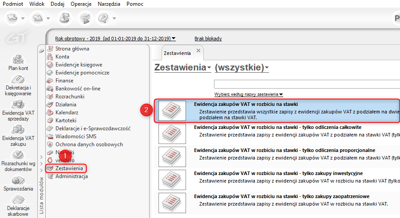Open Sprawozdania shortcut icon
Image resolution: width=400 pixels, height=218 pixels.
[x=18, y=183]
